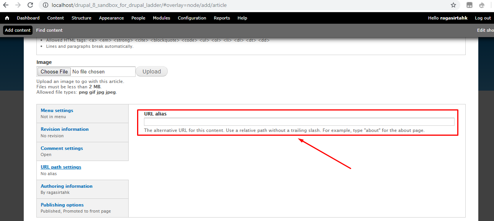Select the Add content shortcut

coord(18,30)
